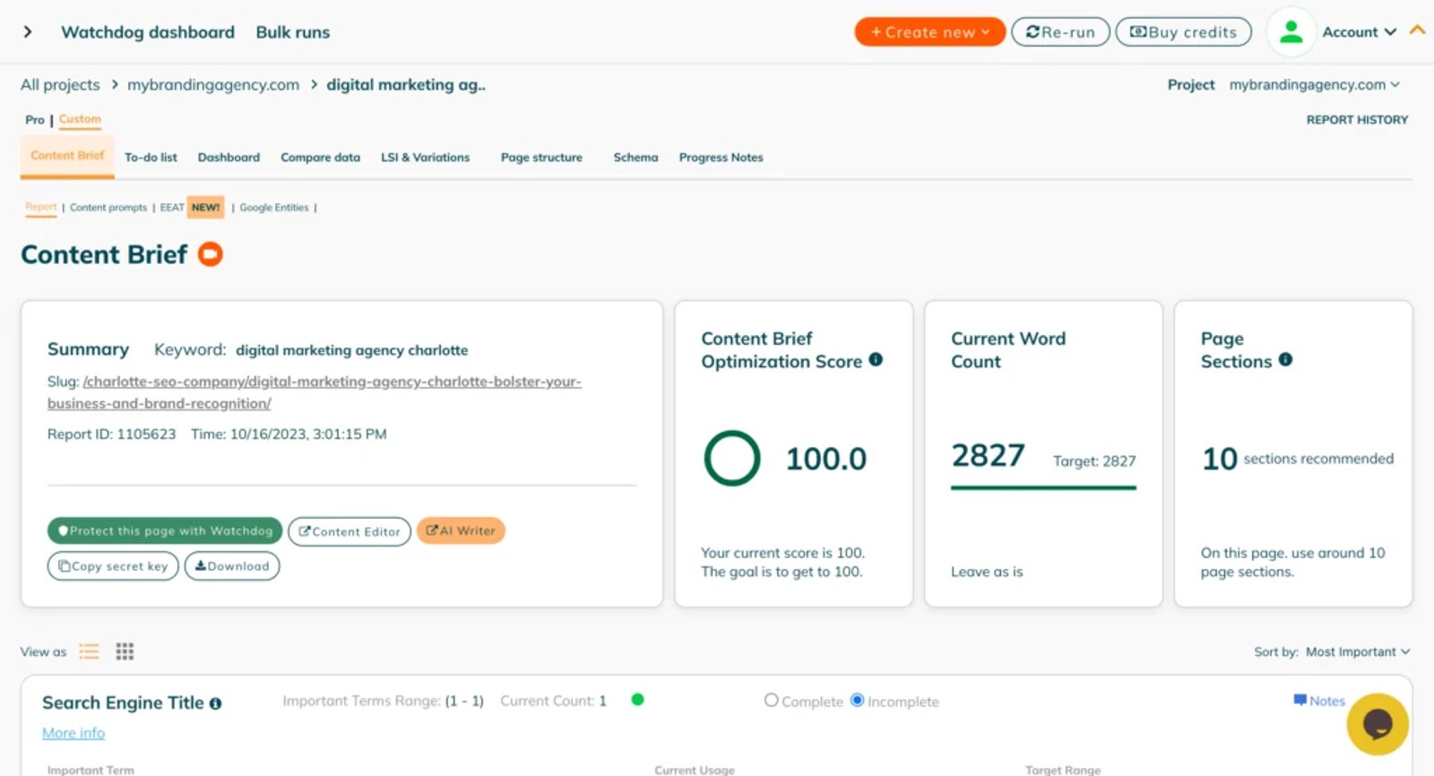Click the 2827 current word count value
The height and width of the screenshot is (776, 1434).
[988, 455]
